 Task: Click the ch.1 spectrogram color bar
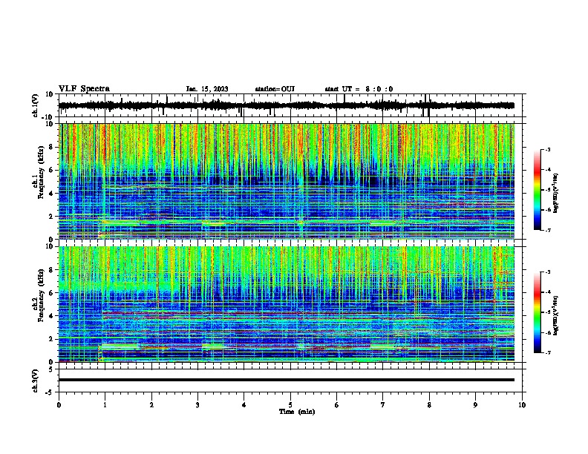[x=537, y=190]
